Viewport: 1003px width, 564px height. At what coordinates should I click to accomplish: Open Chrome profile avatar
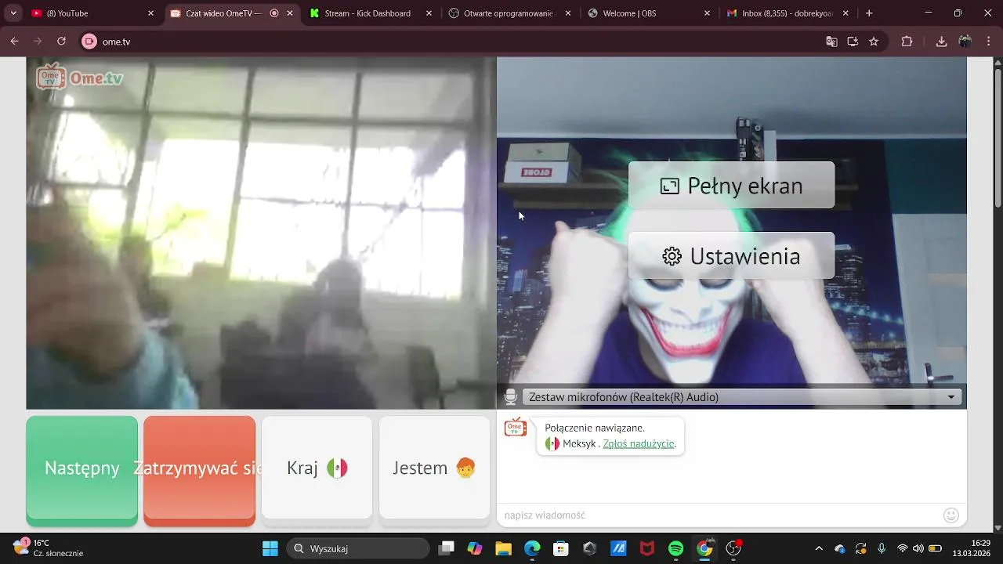[965, 42]
